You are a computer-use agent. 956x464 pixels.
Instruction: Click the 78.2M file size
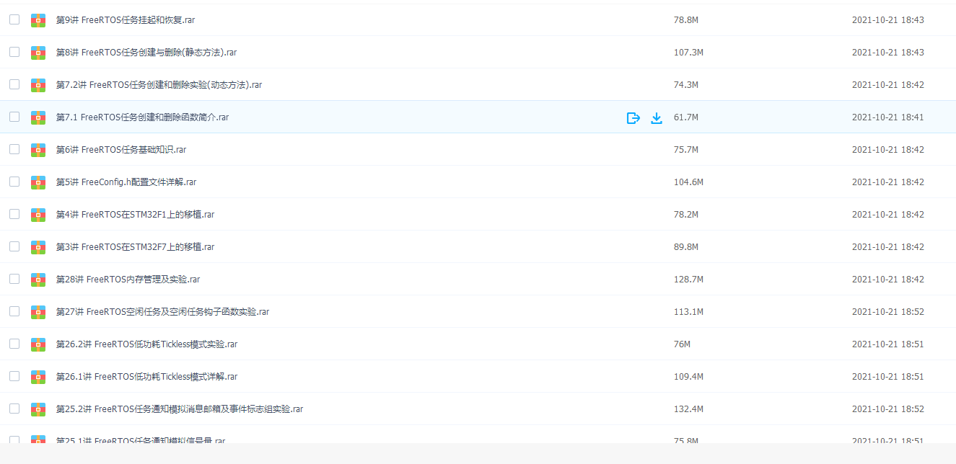click(685, 215)
